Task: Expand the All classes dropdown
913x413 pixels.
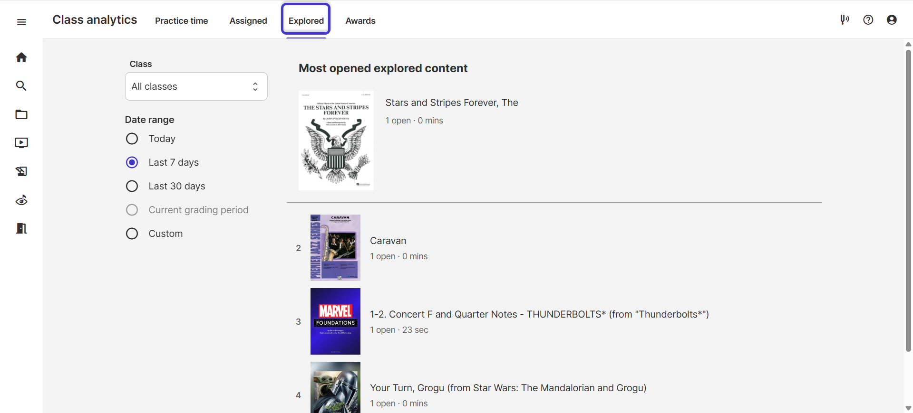Action: coord(196,86)
